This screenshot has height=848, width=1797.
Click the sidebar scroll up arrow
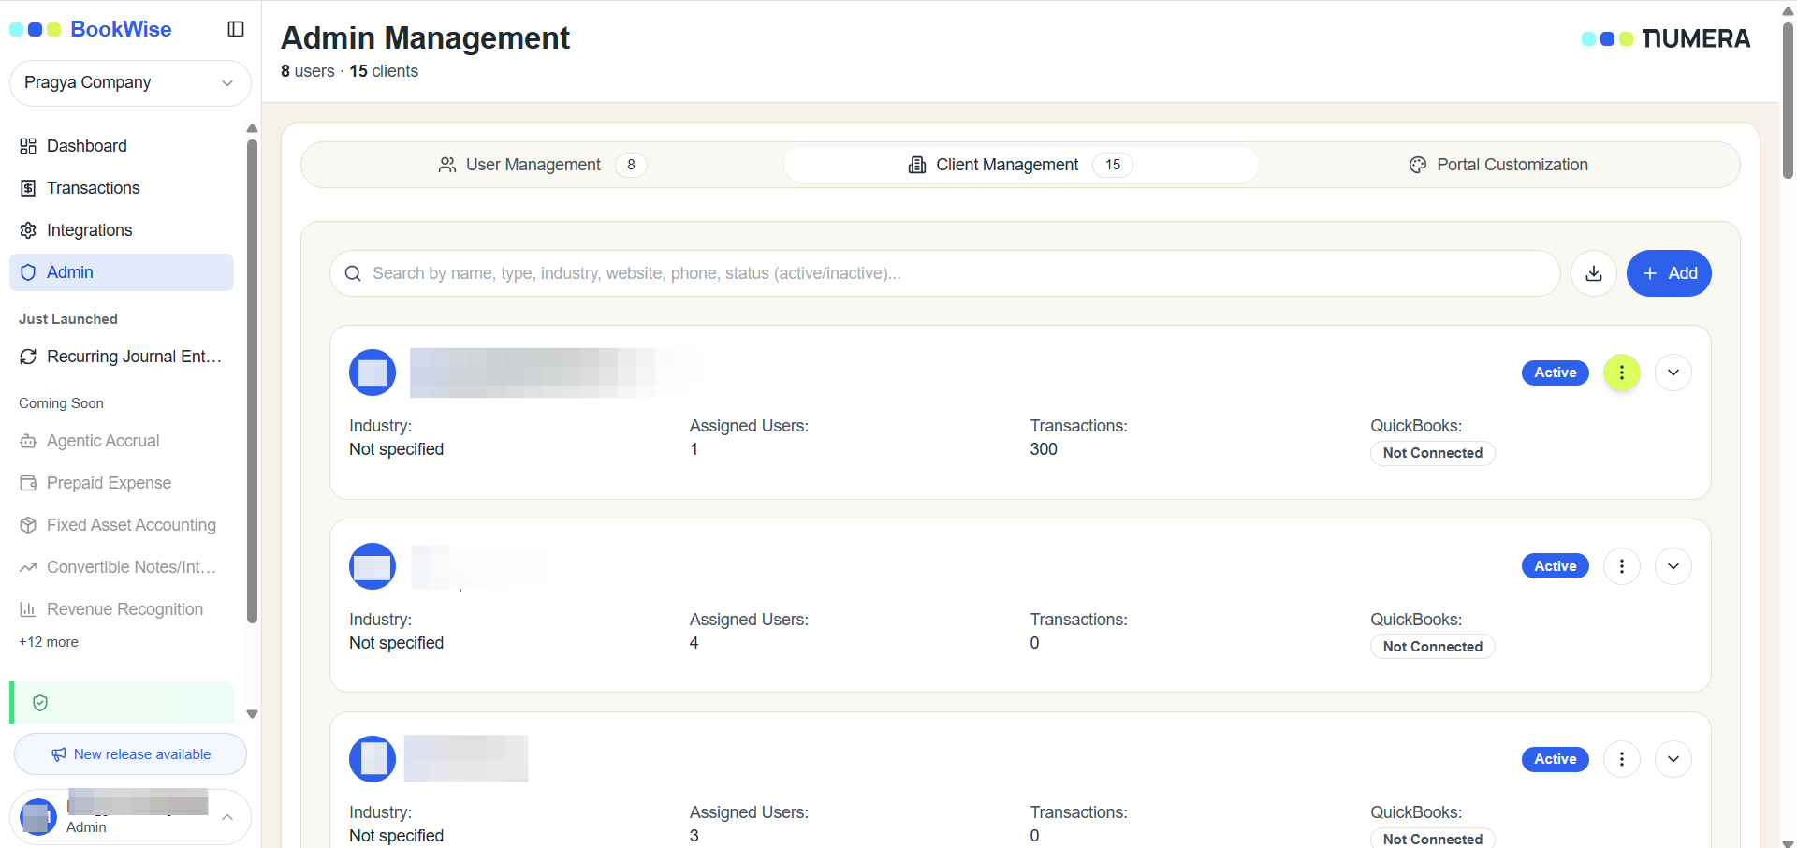point(252,128)
